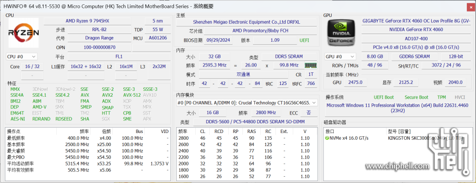Click the 55 W TDP value
This screenshot has width=476, height=183.
(157, 30)
